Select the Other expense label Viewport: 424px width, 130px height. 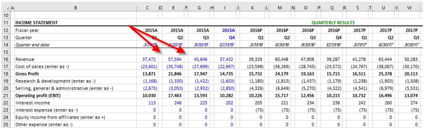[44, 124]
